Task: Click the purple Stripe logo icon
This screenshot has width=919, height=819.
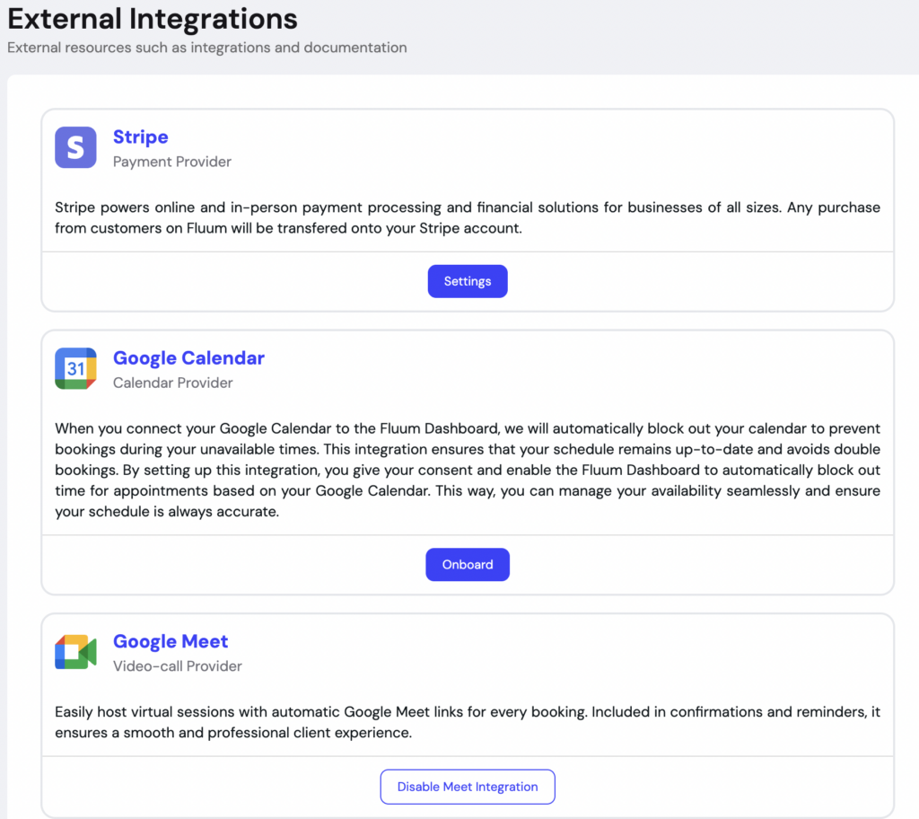Action: point(75,147)
